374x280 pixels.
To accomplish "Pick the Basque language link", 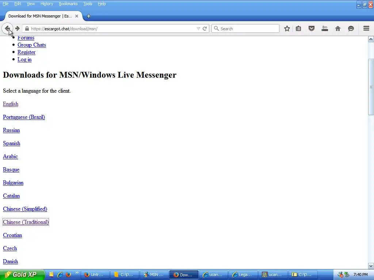I will click(11, 170).
